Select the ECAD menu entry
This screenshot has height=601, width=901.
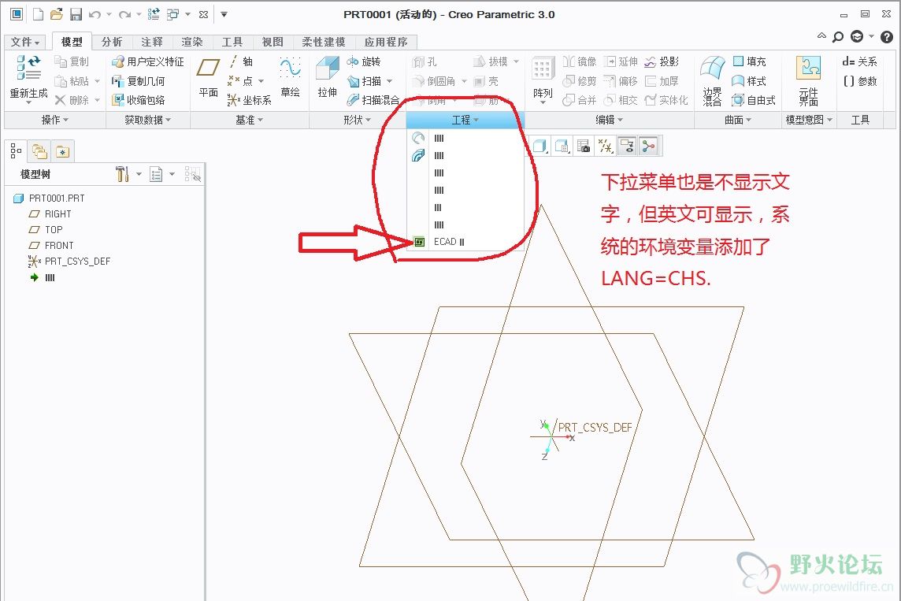[x=466, y=242]
